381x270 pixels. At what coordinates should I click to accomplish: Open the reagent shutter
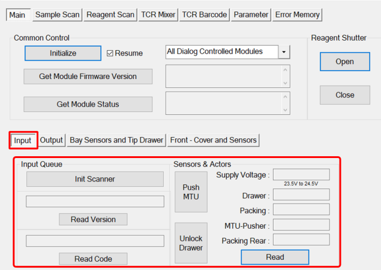344,62
